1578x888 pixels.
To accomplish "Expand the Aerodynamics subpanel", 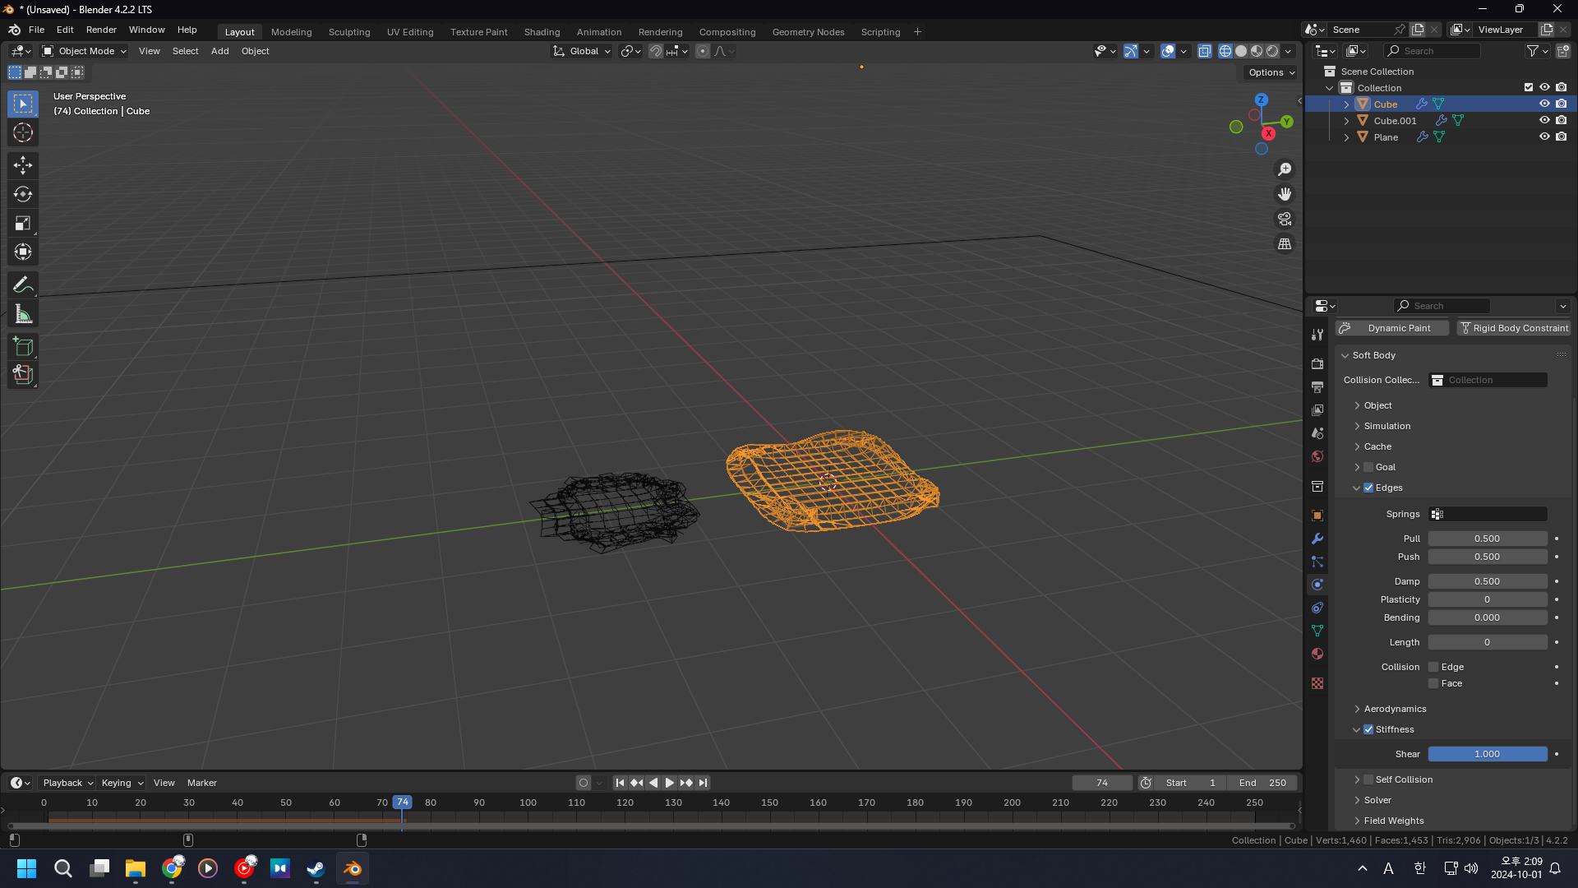I will pos(1395,709).
